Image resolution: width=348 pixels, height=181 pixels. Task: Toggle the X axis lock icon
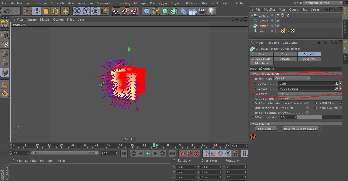[77, 11]
